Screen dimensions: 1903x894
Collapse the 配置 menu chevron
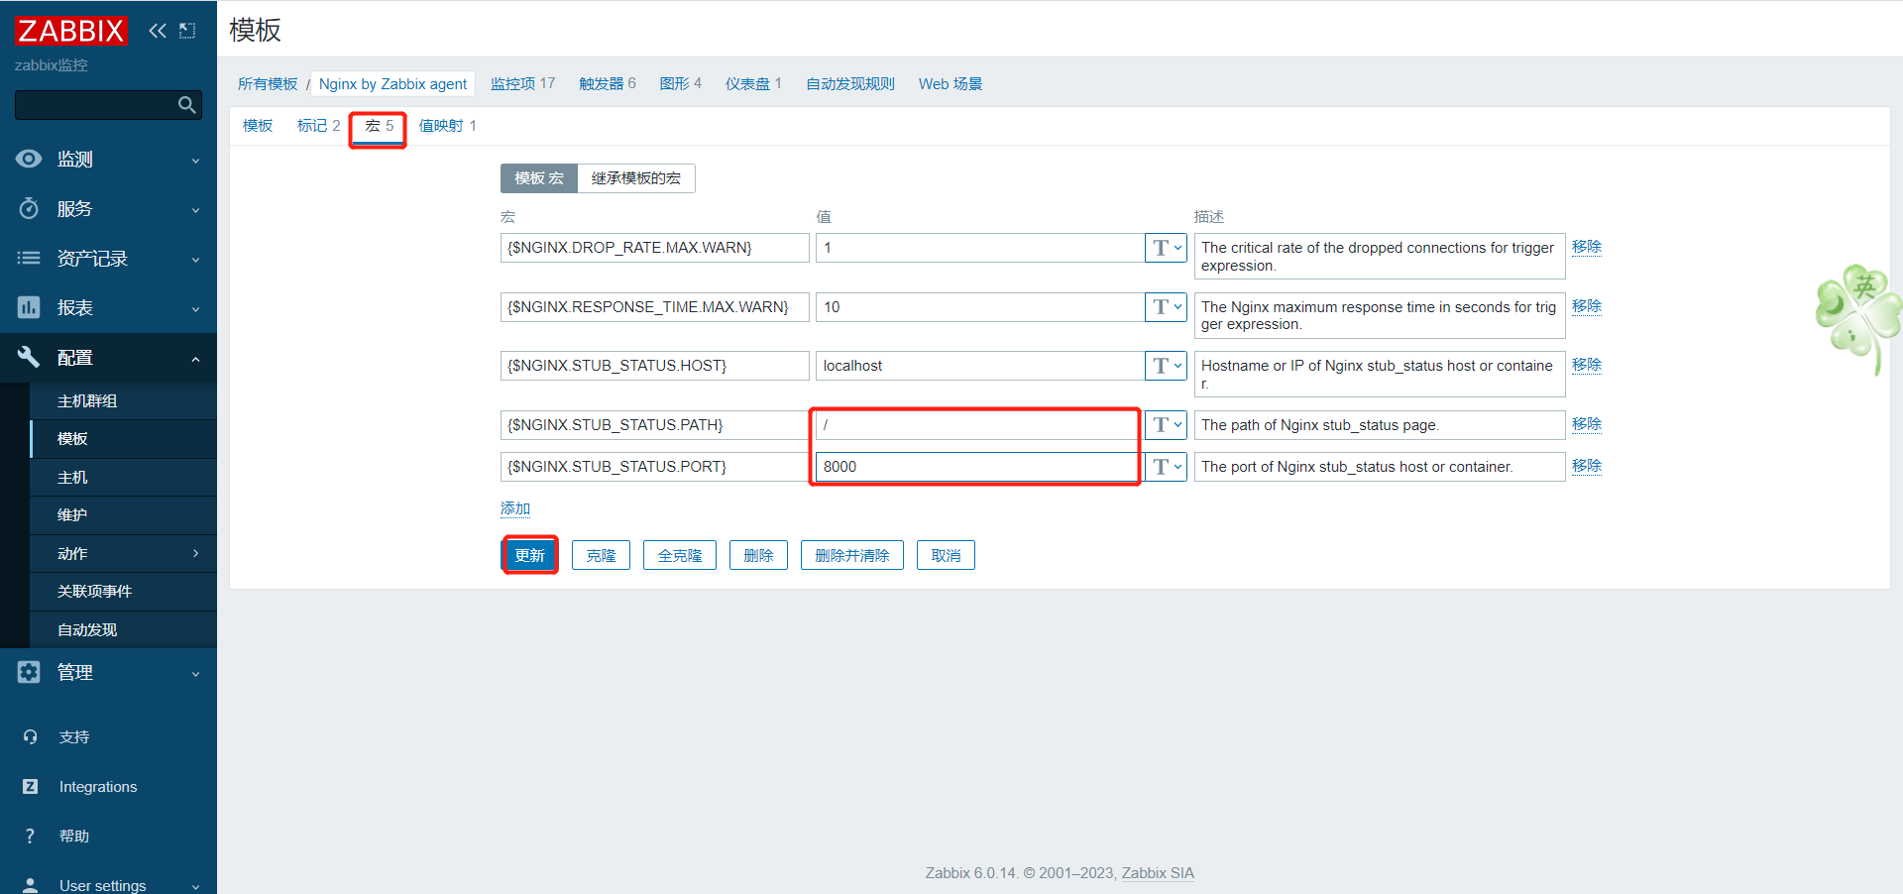195,359
